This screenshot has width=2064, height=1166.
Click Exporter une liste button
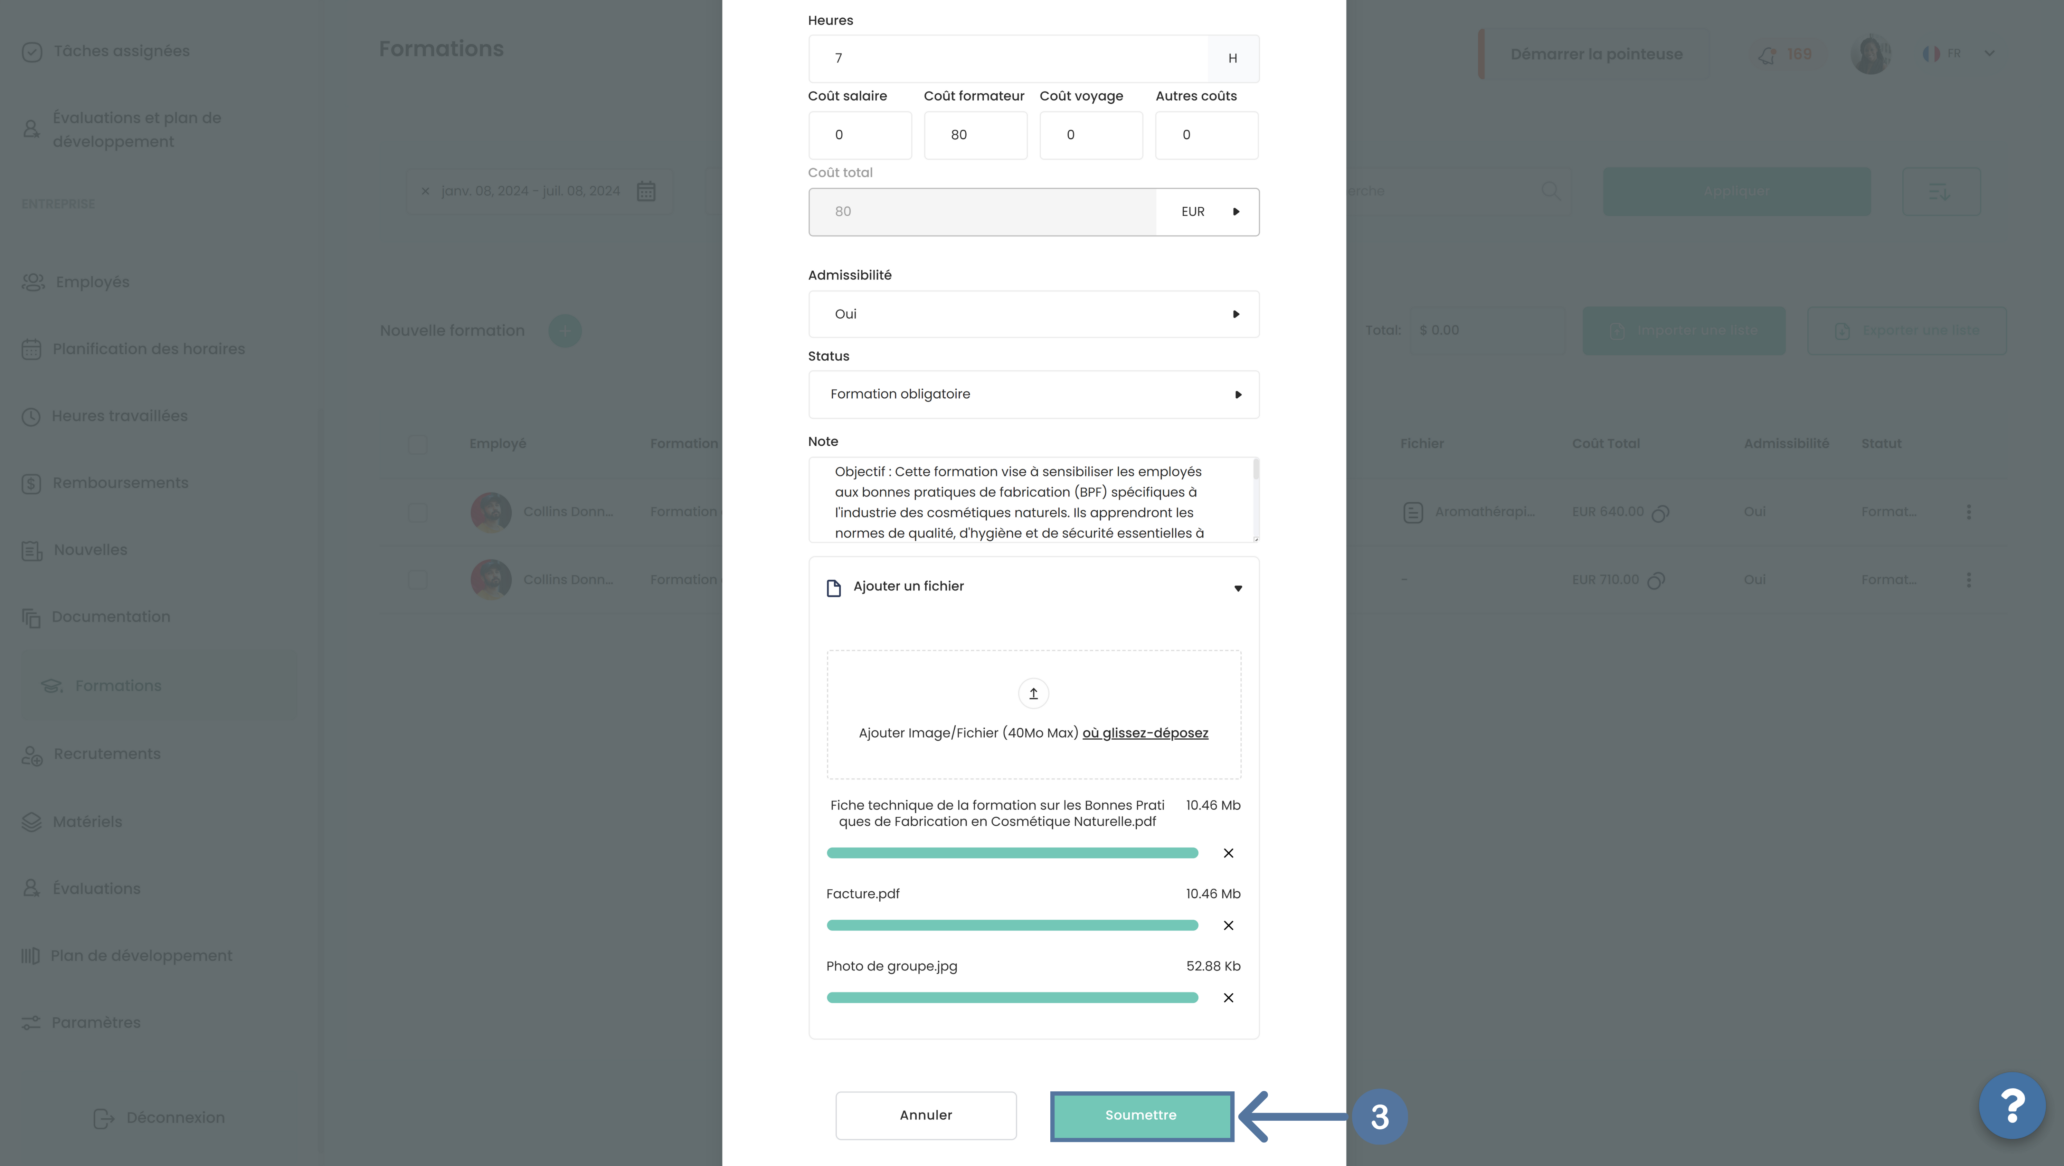pos(1906,330)
